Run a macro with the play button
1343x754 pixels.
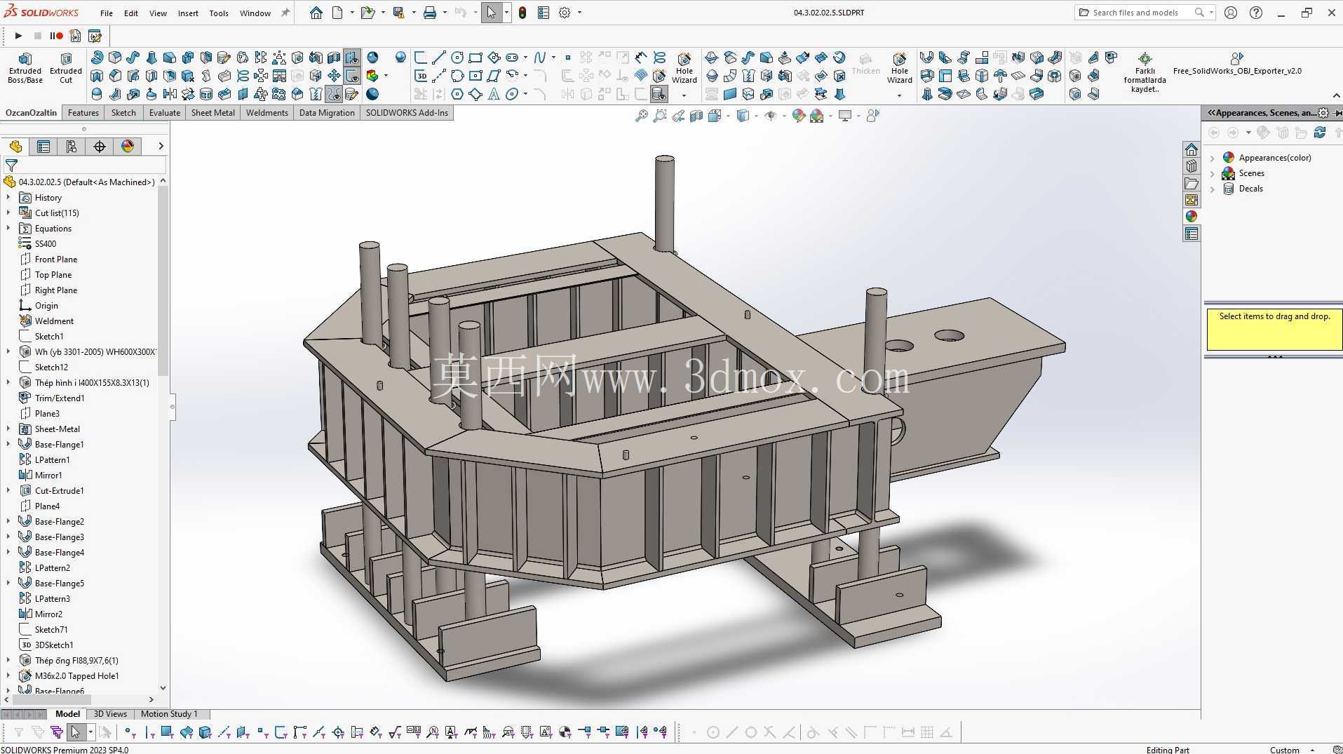pyautogui.click(x=18, y=36)
